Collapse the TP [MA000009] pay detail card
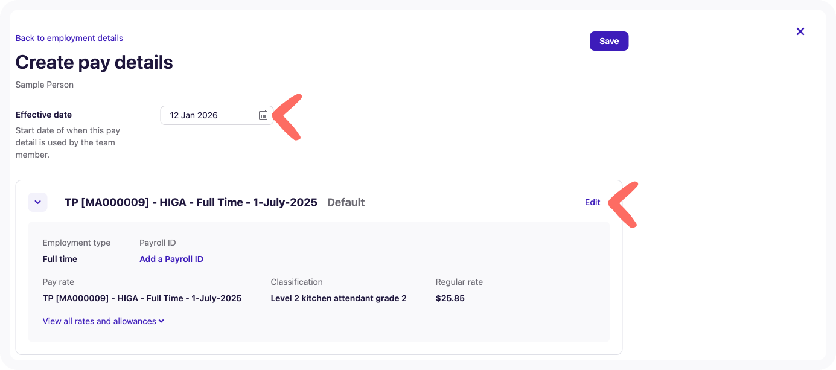836x370 pixels. (38, 202)
